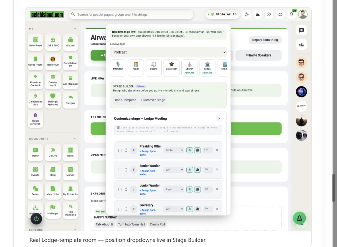Toggle microphone for Senior Warden

[189, 170]
